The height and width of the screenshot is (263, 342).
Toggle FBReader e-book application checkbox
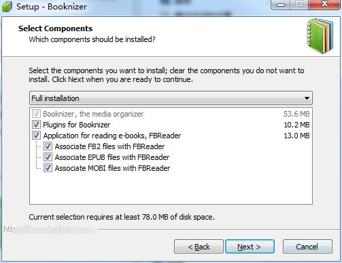pos(36,136)
